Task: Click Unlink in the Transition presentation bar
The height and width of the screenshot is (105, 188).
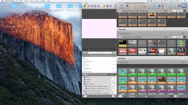Action: (165, 37)
